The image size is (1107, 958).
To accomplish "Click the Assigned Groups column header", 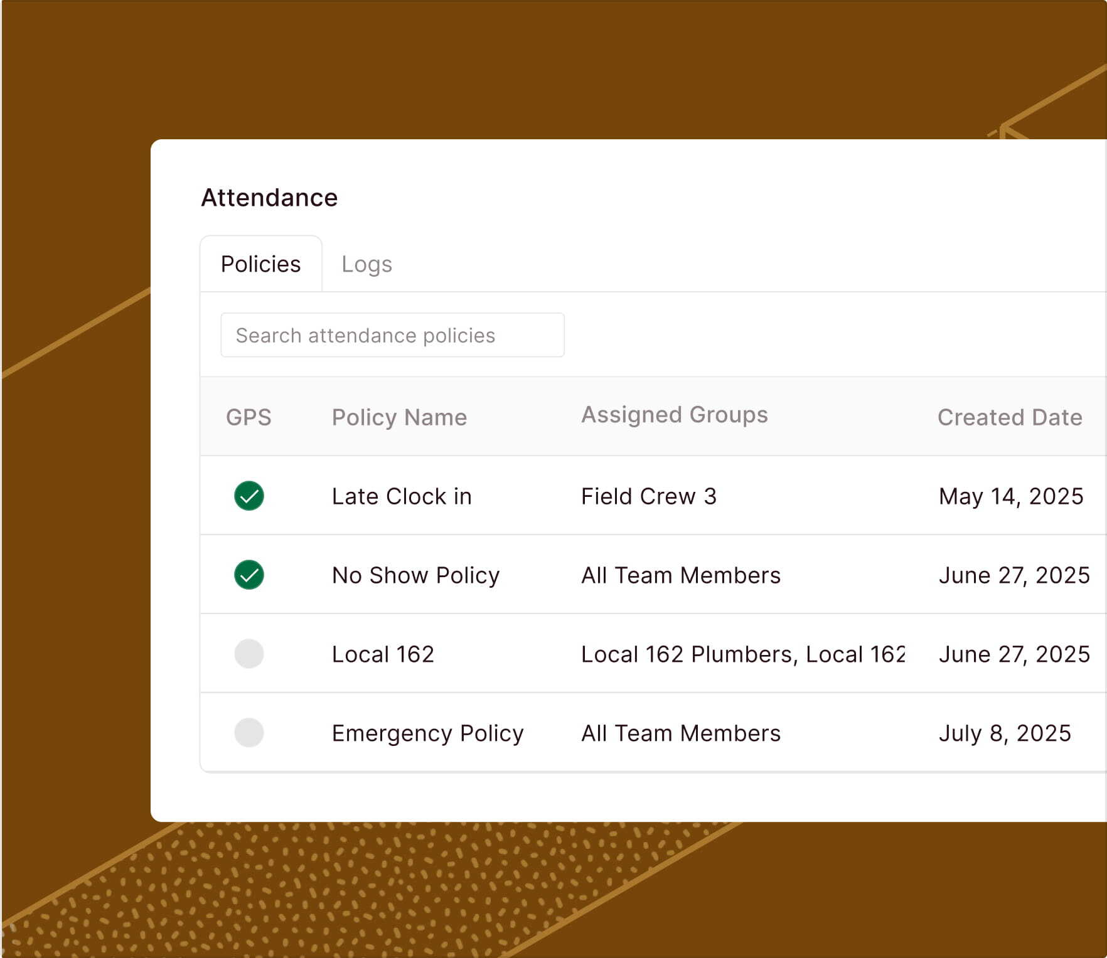I will click(x=674, y=414).
